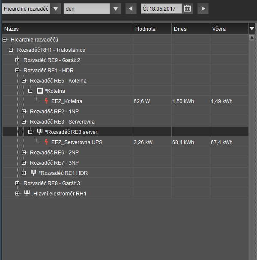The height and width of the screenshot is (260, 257).
Task: Sort by Včera column header
Action: click(219, 29)
